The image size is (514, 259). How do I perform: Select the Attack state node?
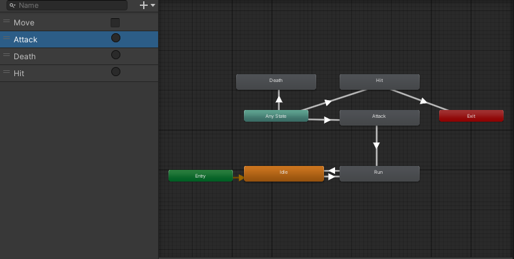pos(379,118)
